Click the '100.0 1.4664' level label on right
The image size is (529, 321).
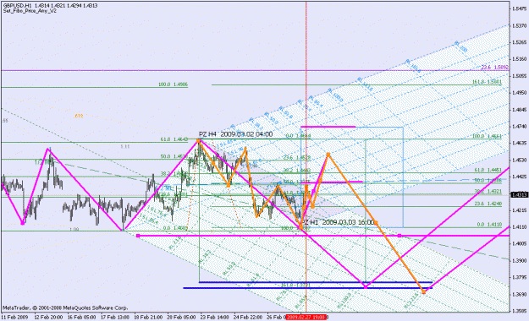pyautogui.click(x=487, y=136)
